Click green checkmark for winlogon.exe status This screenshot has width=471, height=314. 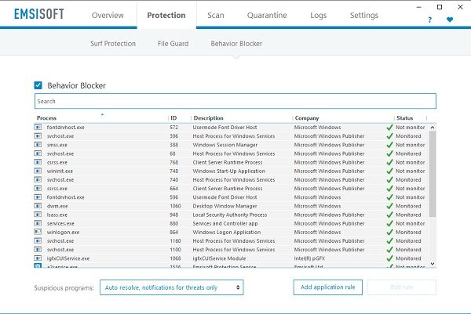pos(389,232)
